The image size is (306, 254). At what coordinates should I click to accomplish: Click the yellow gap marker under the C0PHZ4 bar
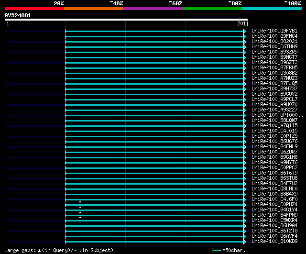80,207
